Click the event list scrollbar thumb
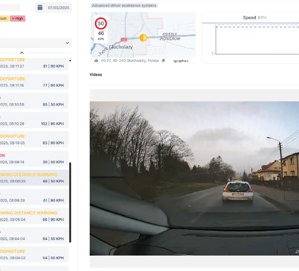 coord(70,202)
